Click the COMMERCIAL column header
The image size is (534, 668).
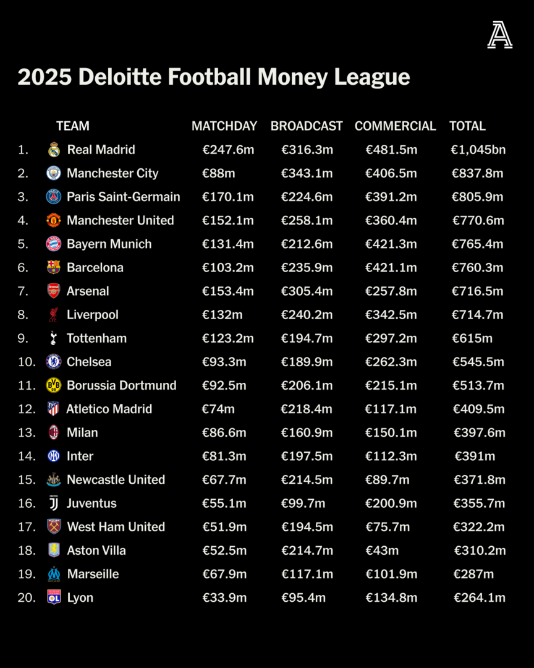point(395,126)
